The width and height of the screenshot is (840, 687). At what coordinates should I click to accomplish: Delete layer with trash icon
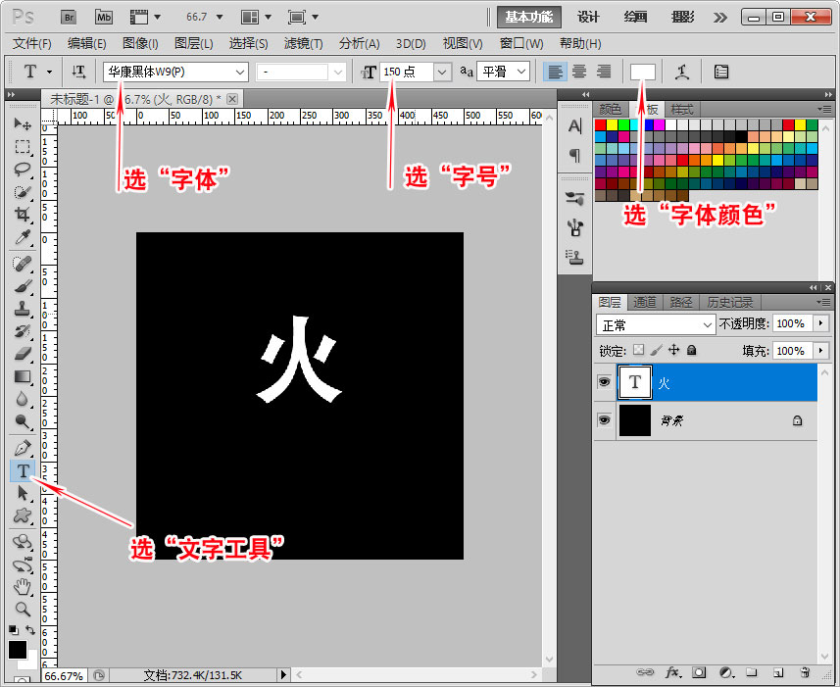click(804, 672)
